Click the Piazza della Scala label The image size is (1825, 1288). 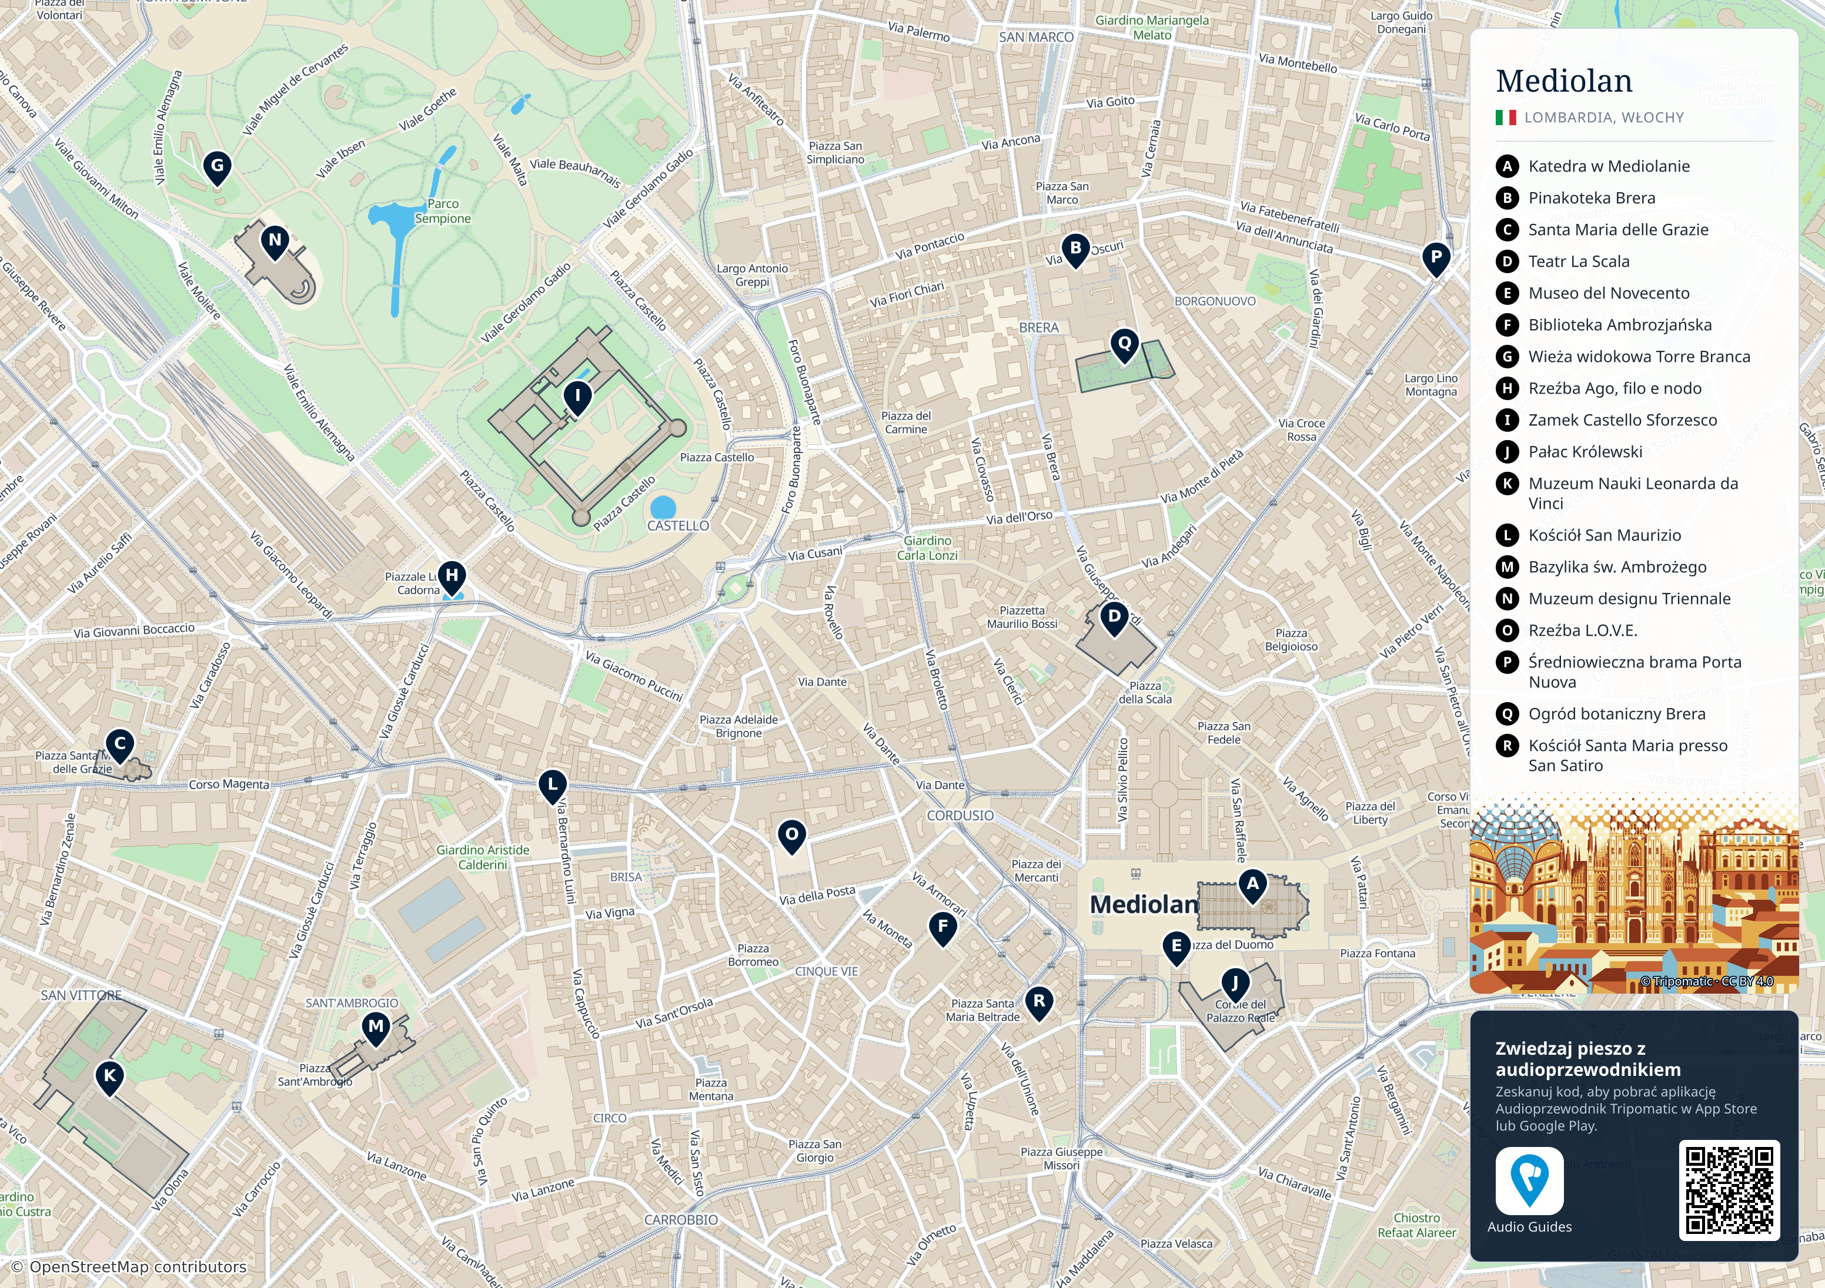1145,693
